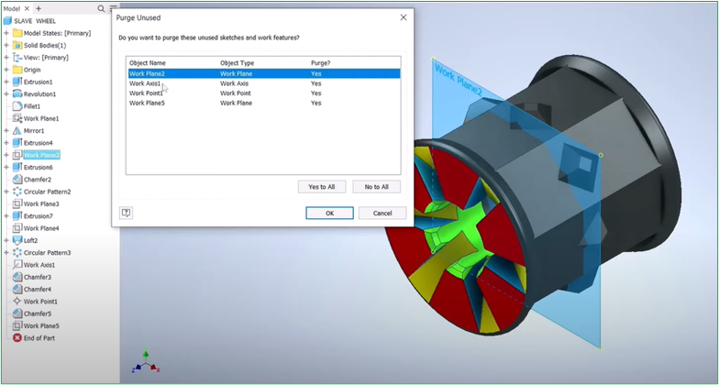
Task: Click the Extrusion1 feature icon
Action: click(17, 82)
